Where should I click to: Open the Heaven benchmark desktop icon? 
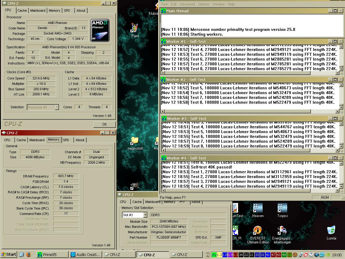[258, 210]
